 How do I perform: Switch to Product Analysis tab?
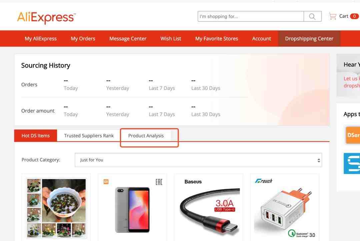click(146, 135)
